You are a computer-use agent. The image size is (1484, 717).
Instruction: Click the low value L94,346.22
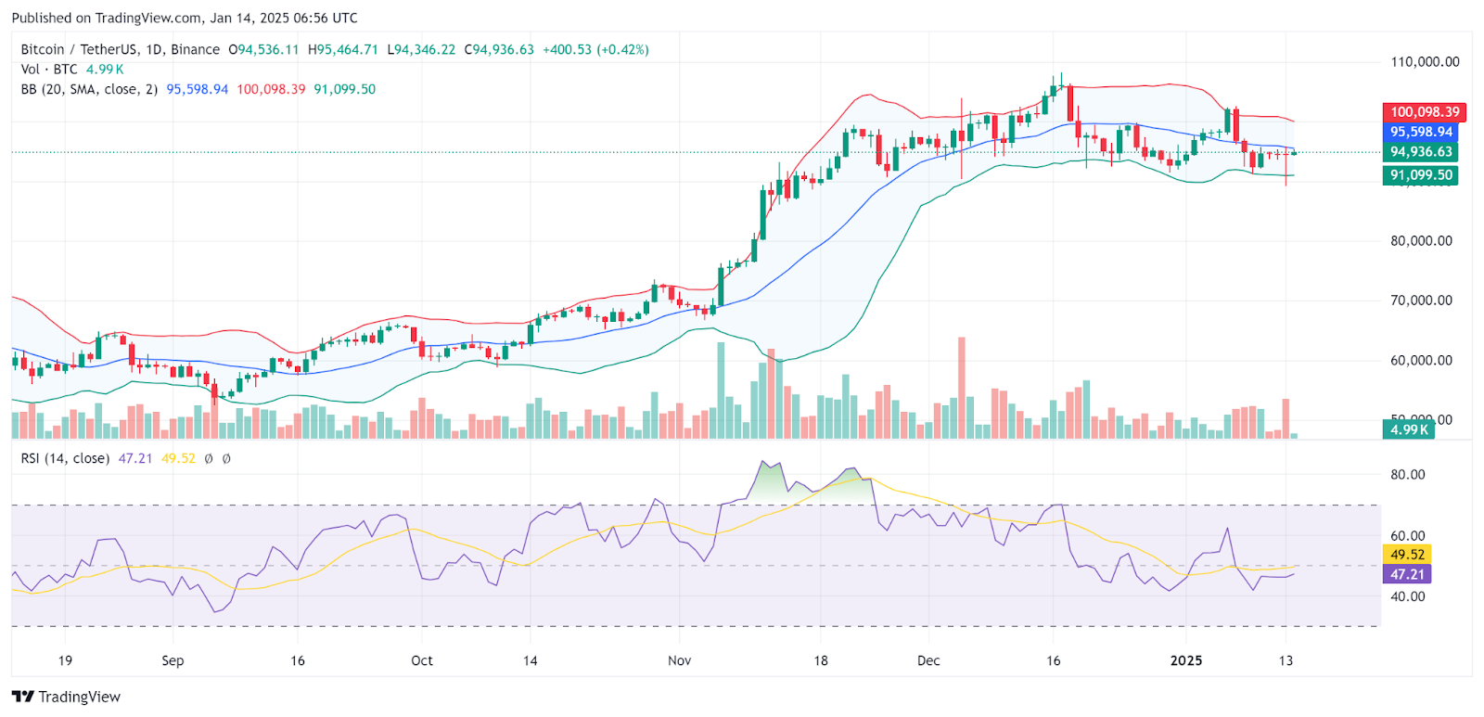point(421,49)
